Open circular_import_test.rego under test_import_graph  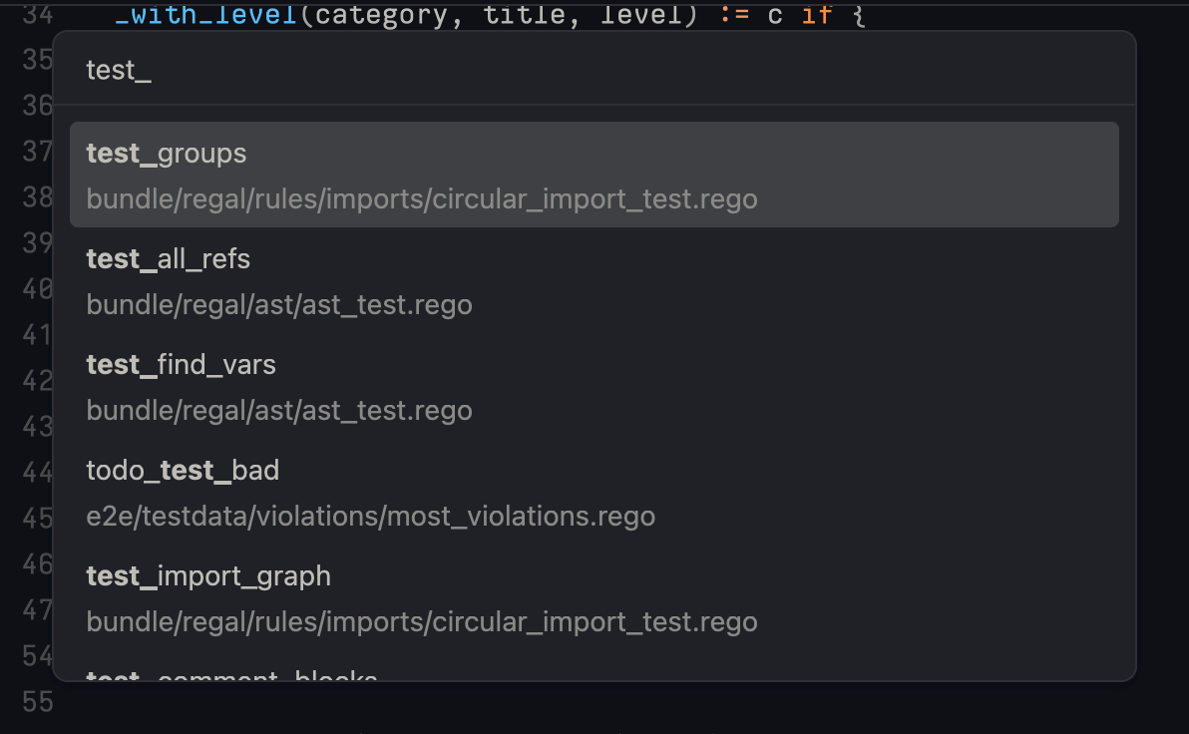[x=422, y=621]
